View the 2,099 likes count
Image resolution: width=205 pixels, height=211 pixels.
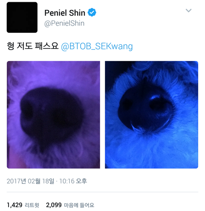(x=54, y=205)
